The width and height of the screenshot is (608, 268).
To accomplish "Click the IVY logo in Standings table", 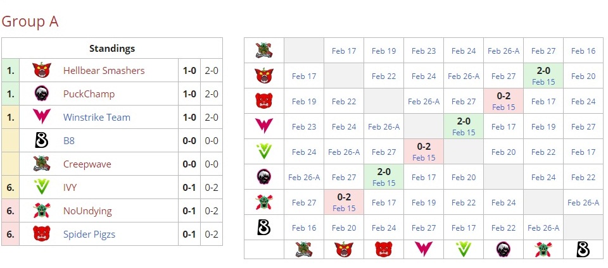I will 42,188.
